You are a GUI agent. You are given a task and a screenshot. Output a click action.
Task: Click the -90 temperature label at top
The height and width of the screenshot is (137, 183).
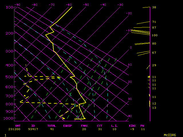coord(17,5)
